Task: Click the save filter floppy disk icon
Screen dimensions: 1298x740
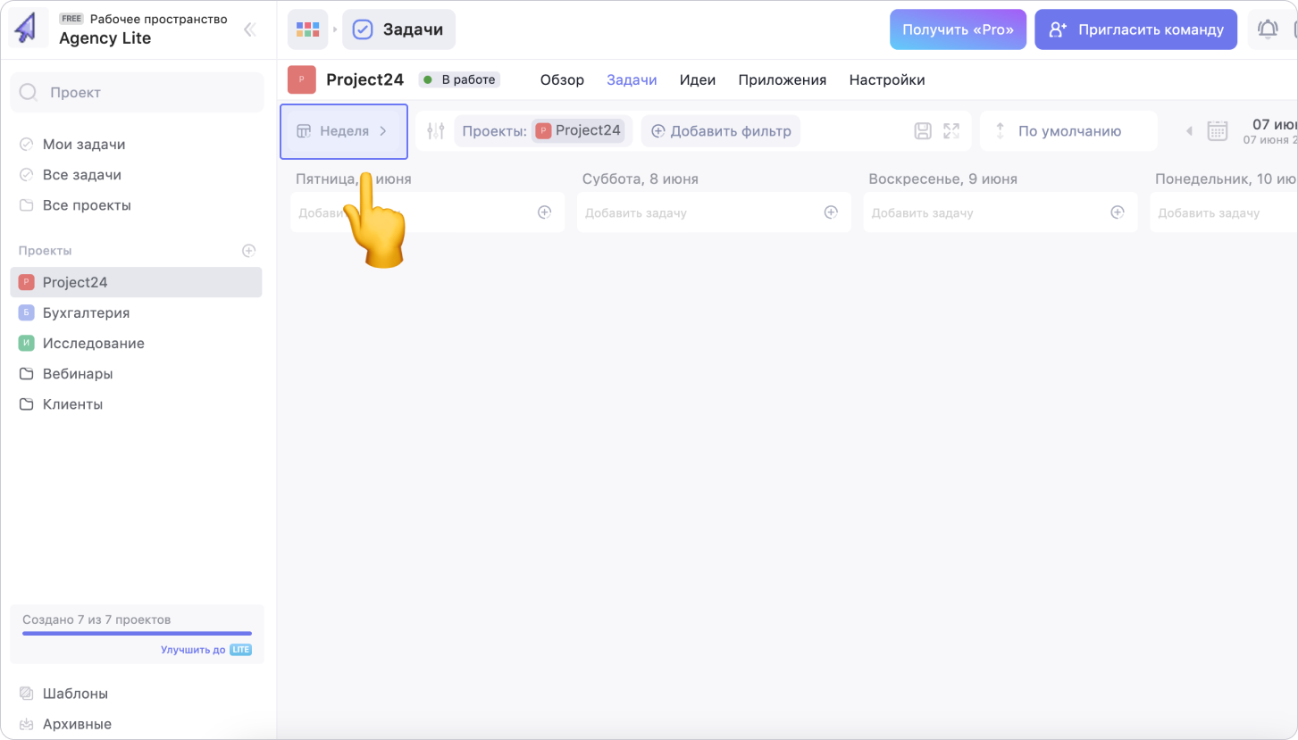Action: tap(923, 131)
